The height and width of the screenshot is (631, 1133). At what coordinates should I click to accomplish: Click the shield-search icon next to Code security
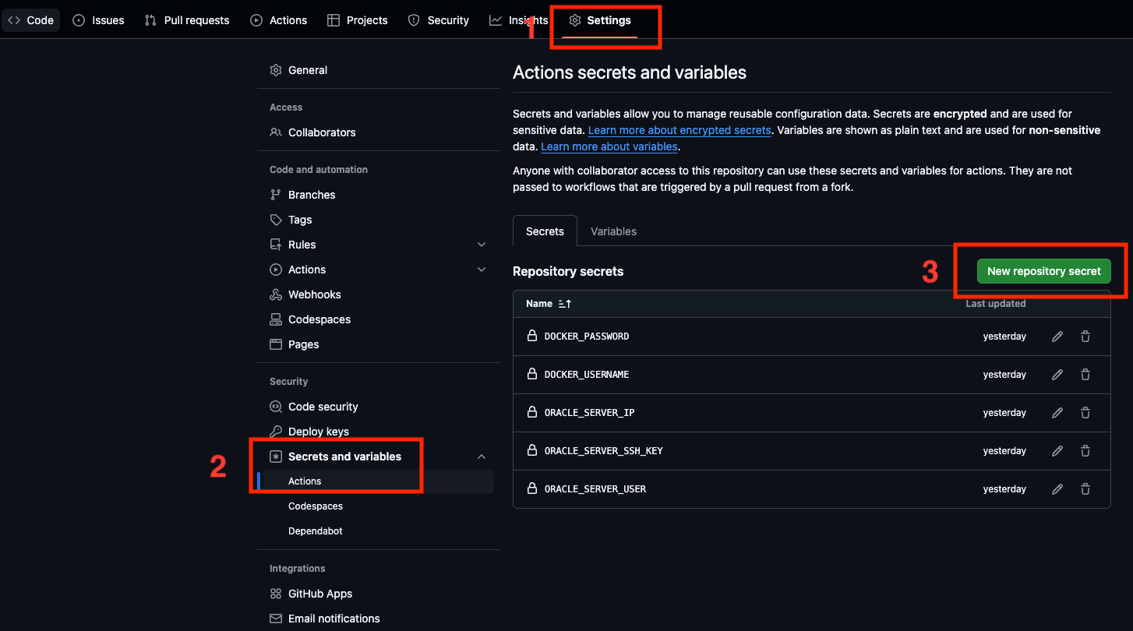point(276,407)
